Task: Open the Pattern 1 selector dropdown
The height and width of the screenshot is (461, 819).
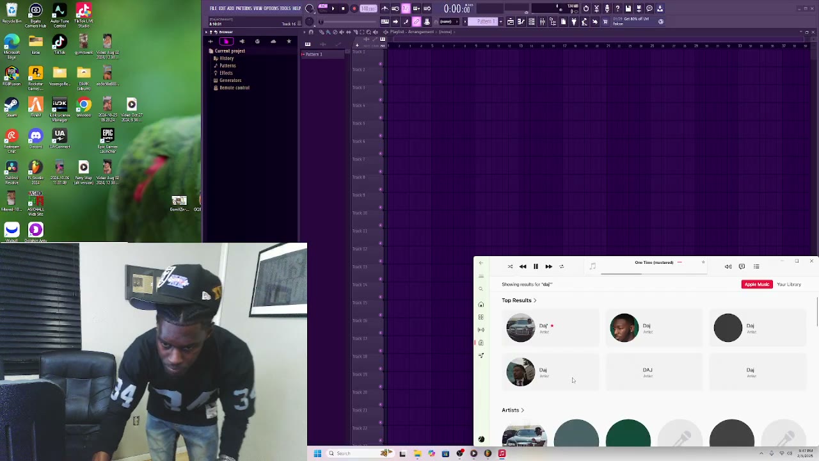Action: (484, 22)
